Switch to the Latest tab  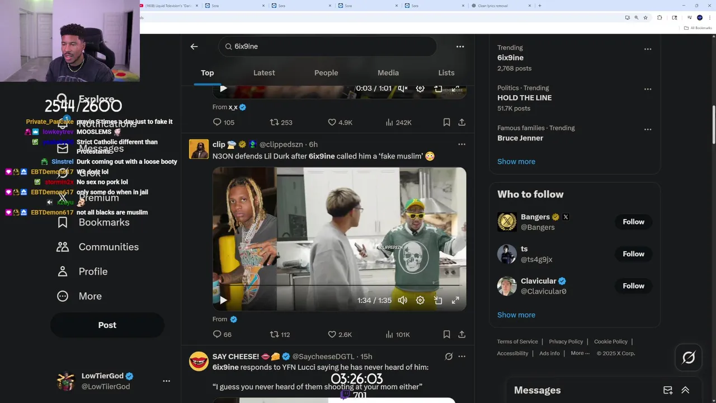click(264, 73)
